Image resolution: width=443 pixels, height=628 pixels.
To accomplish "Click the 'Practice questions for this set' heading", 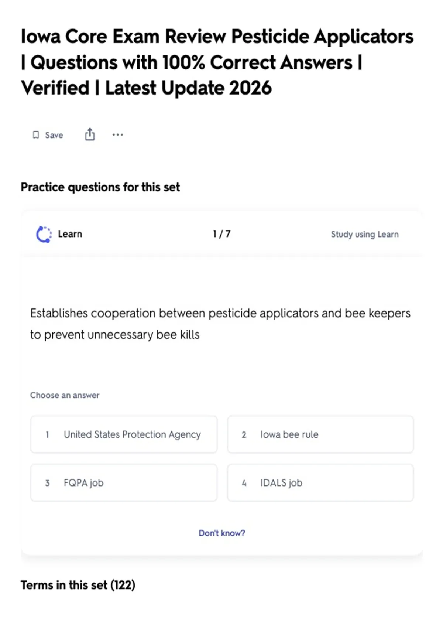I will tap(100, 187).
